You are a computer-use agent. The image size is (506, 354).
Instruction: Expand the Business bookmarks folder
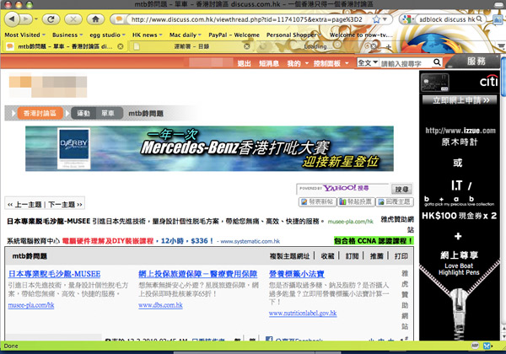click(x=67, y=35)
